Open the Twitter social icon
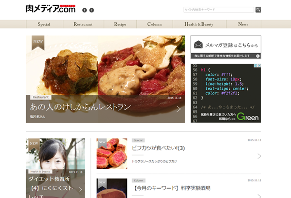This screenshot has width=291, height=198. coord(84,10)
